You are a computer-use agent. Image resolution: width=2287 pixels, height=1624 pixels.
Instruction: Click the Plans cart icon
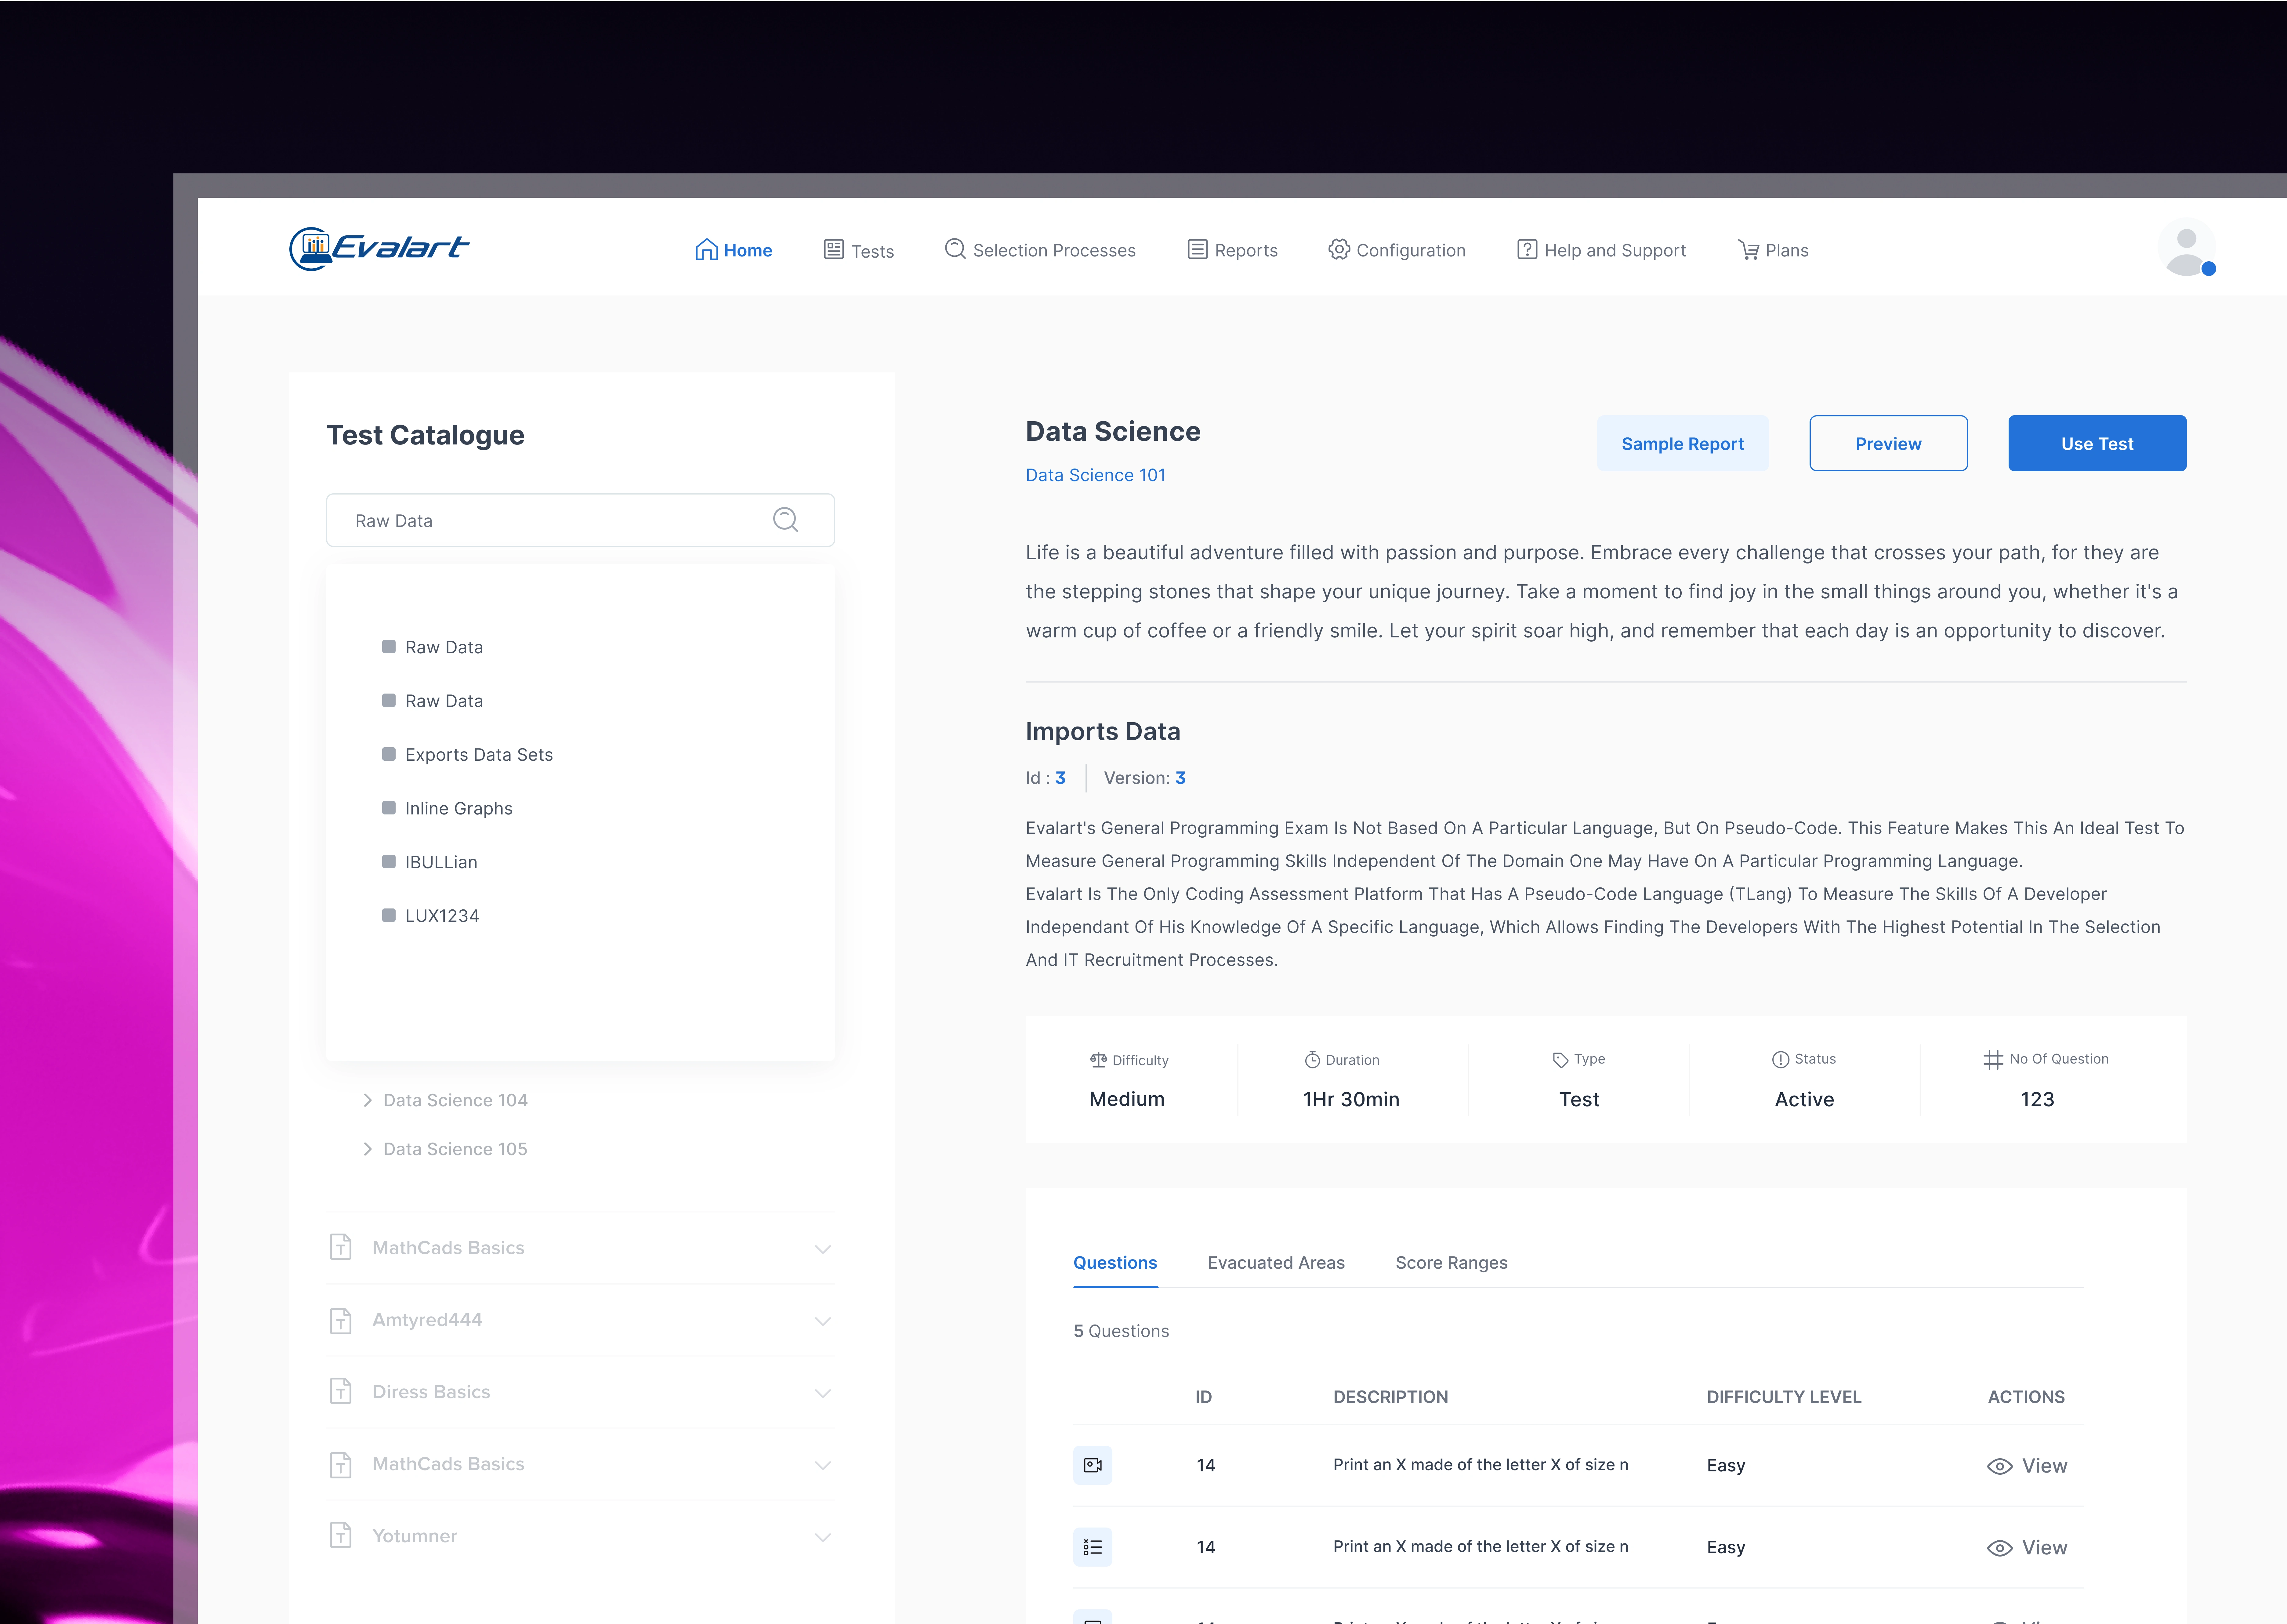[1748, 250]
